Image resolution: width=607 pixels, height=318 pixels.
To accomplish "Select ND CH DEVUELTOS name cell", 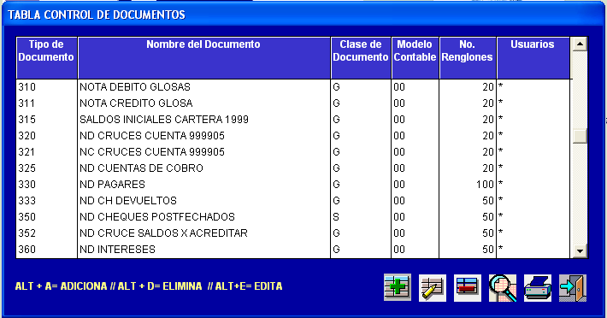I will tap(203, 201).
